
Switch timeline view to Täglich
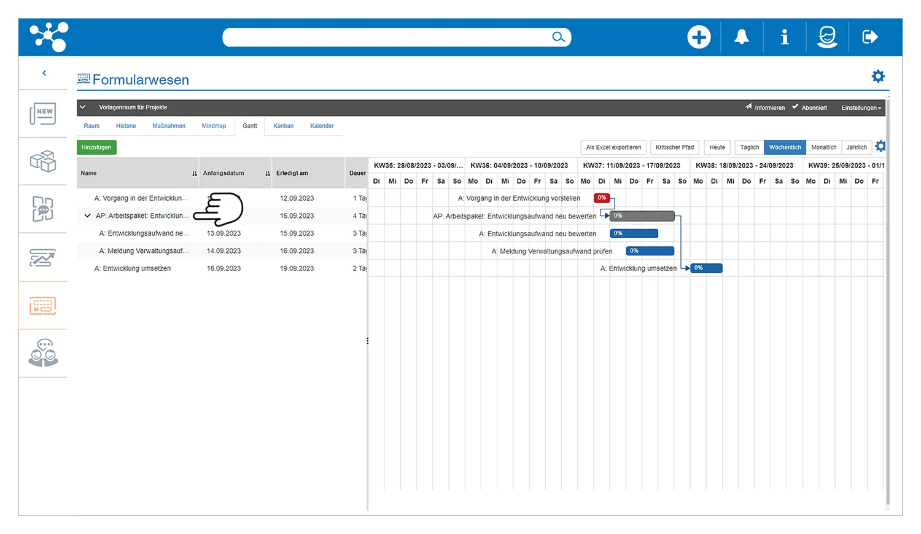point(749,147)
